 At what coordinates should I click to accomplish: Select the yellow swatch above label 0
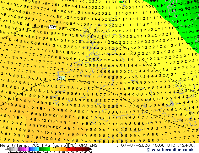[51, 149]
